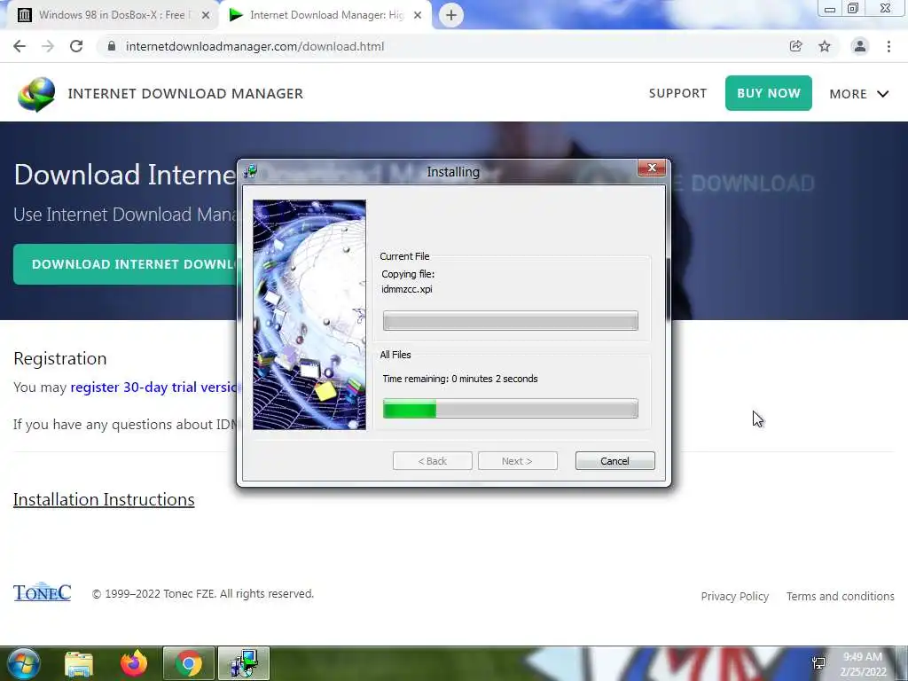Open the Windows Start orb

pos(24,663)
